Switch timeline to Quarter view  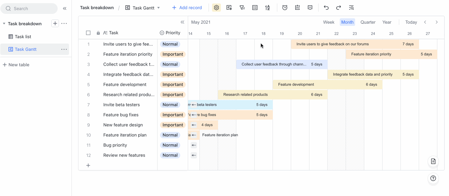click(368, 22)
